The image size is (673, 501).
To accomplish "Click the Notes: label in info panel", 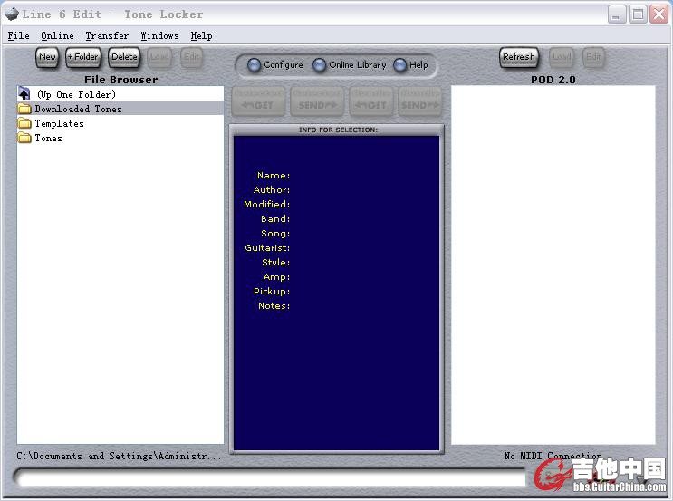I will point(274,306).
